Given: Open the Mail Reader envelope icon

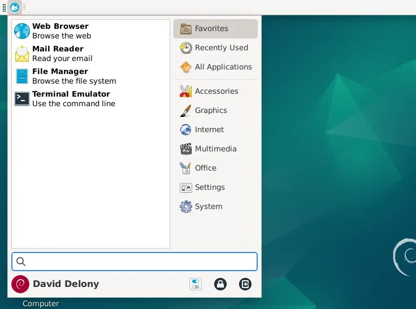Looking at the screenshot, I should pos(21,54).
